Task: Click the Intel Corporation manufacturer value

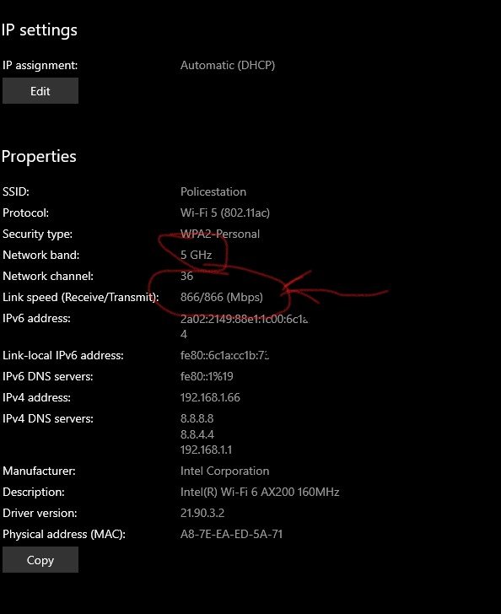Action: click(224, 471)
